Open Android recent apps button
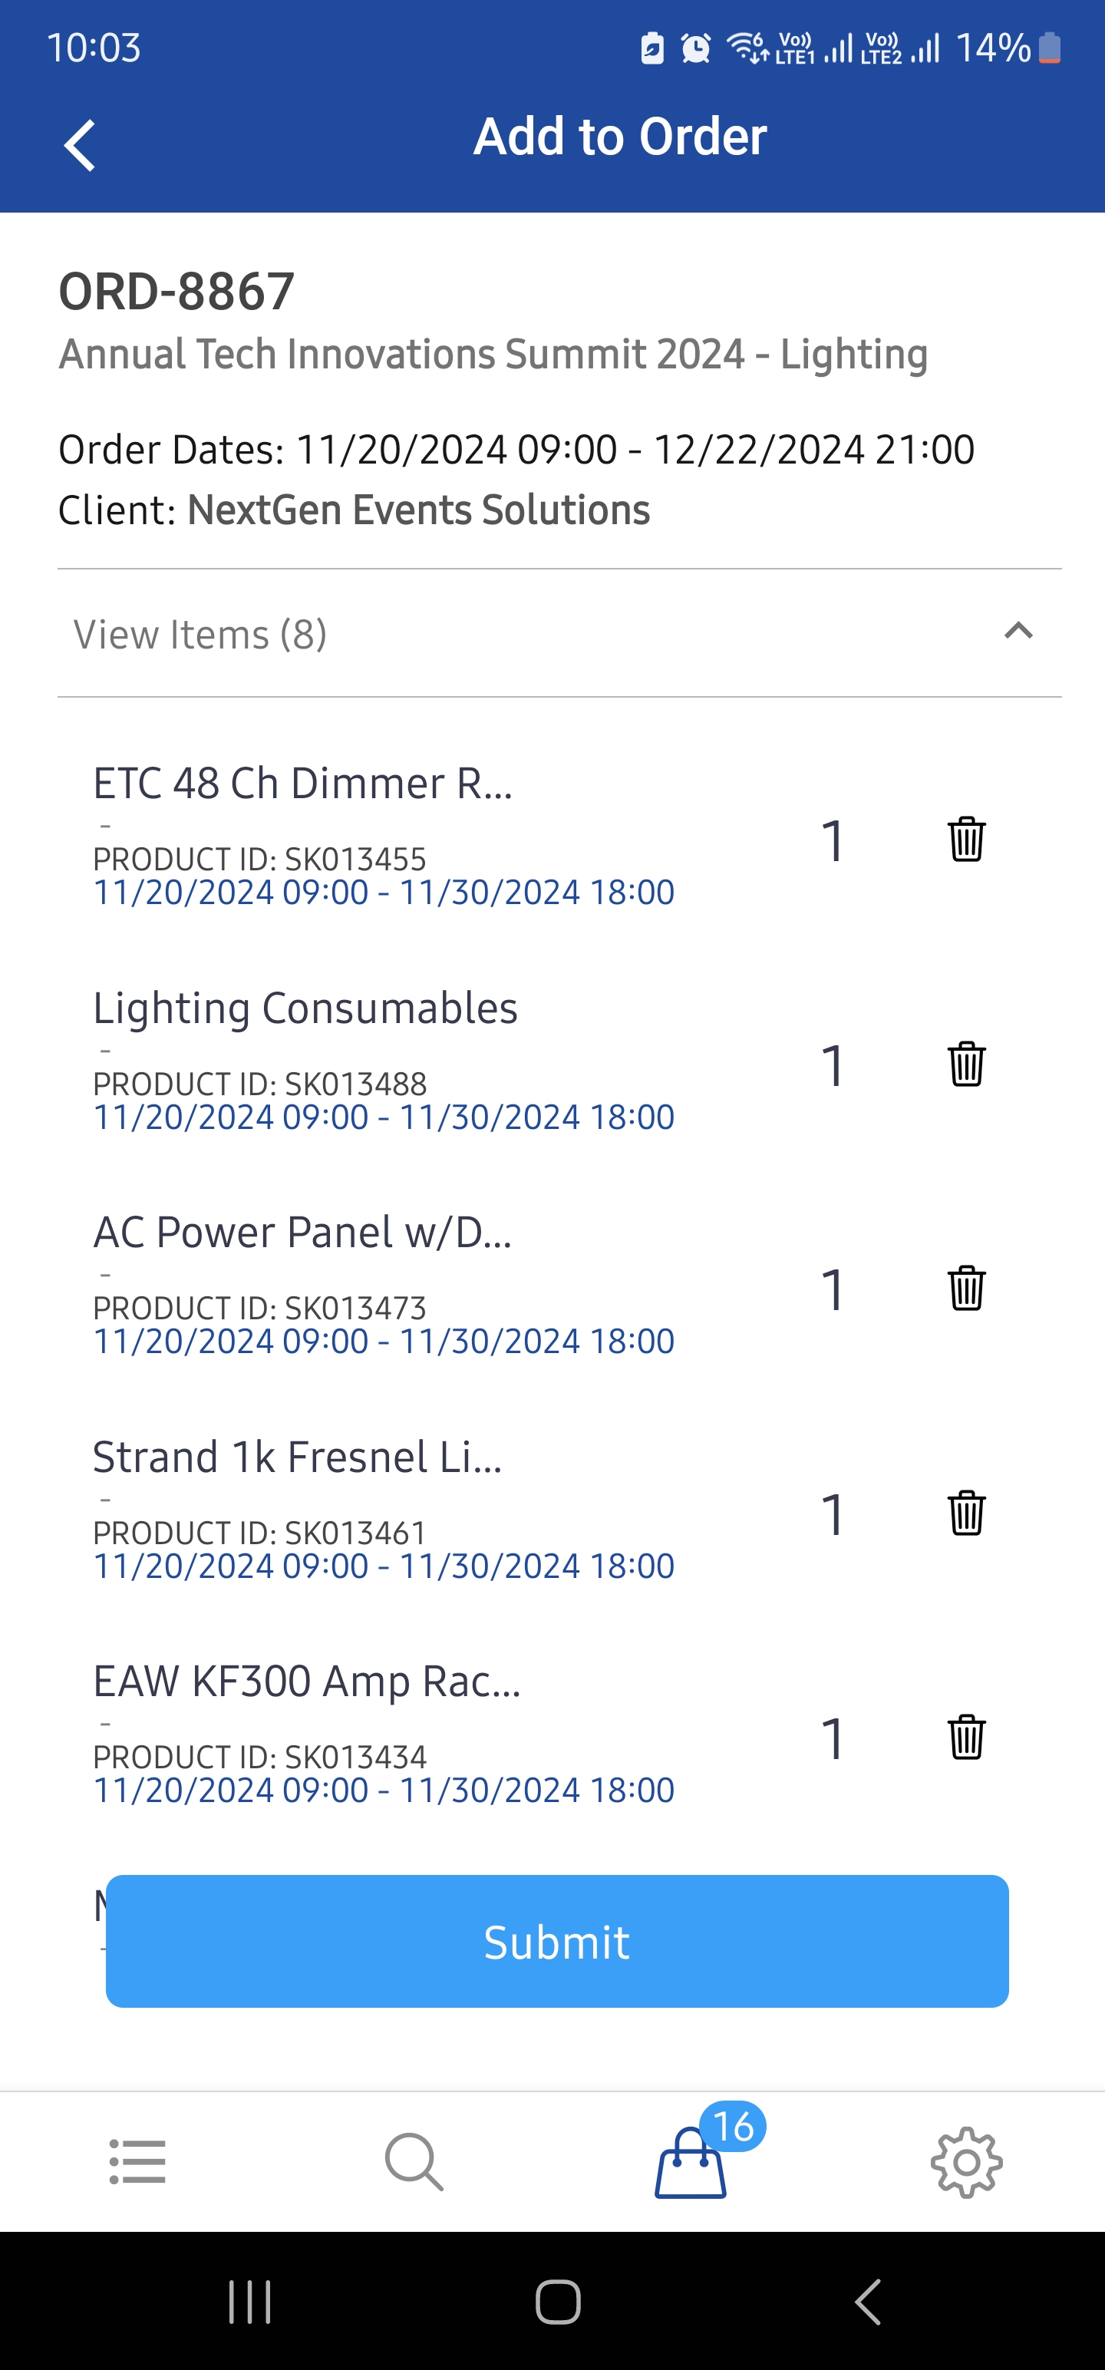Viewport: 1105px width, 2370px height. point(249,2302)
